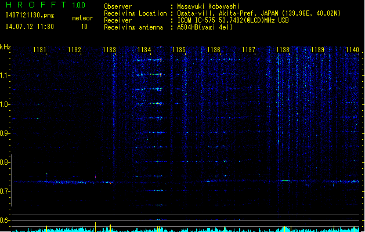The image size is (365, 232).
Task: Click the 1136 time axis marker
Action: pyautogui.click(x=214, y=50)
